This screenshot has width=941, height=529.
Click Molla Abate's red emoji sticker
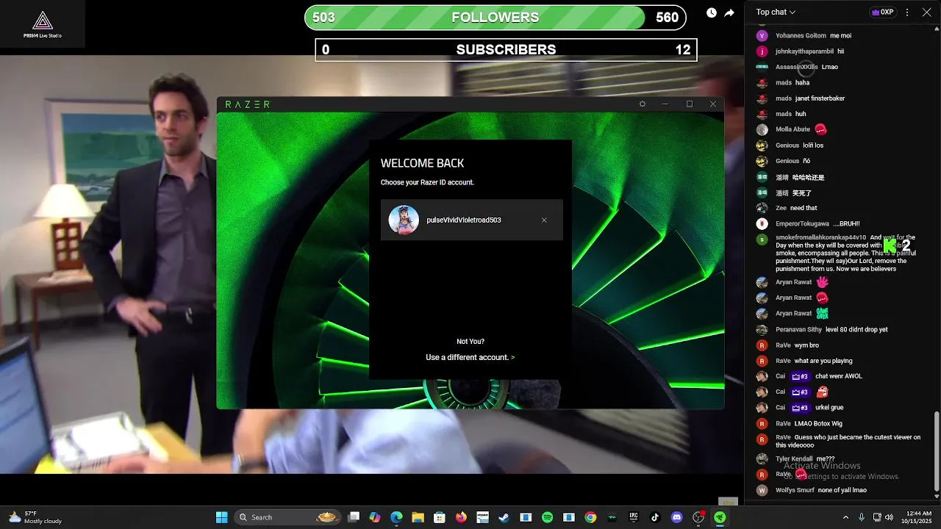pos(821,129)
